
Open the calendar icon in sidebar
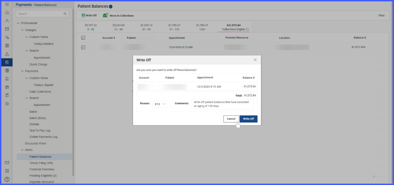tap(7, 29)
